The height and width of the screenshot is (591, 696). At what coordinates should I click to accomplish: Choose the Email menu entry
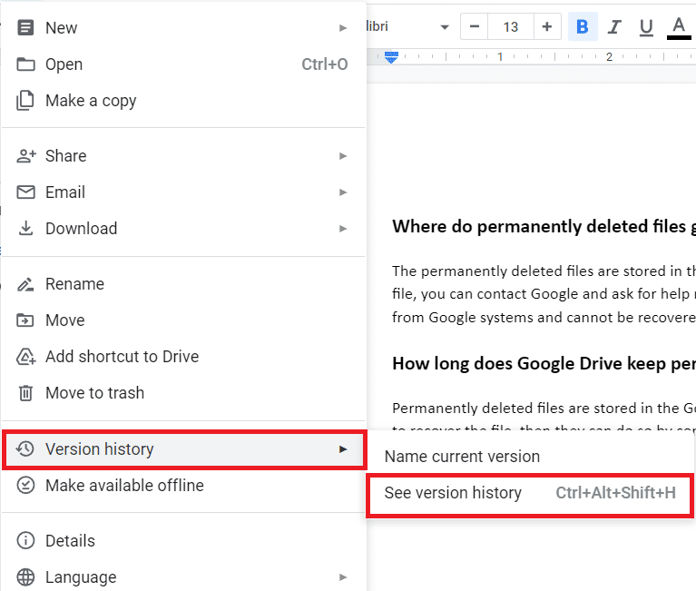pos(184,192)
